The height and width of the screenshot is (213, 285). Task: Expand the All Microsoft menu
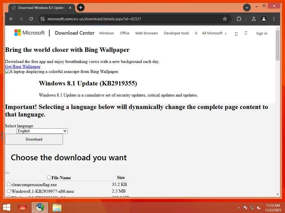tap(214, 33)
